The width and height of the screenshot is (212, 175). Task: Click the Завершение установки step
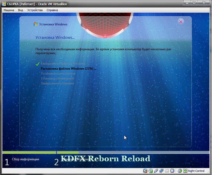pos(57,83)
